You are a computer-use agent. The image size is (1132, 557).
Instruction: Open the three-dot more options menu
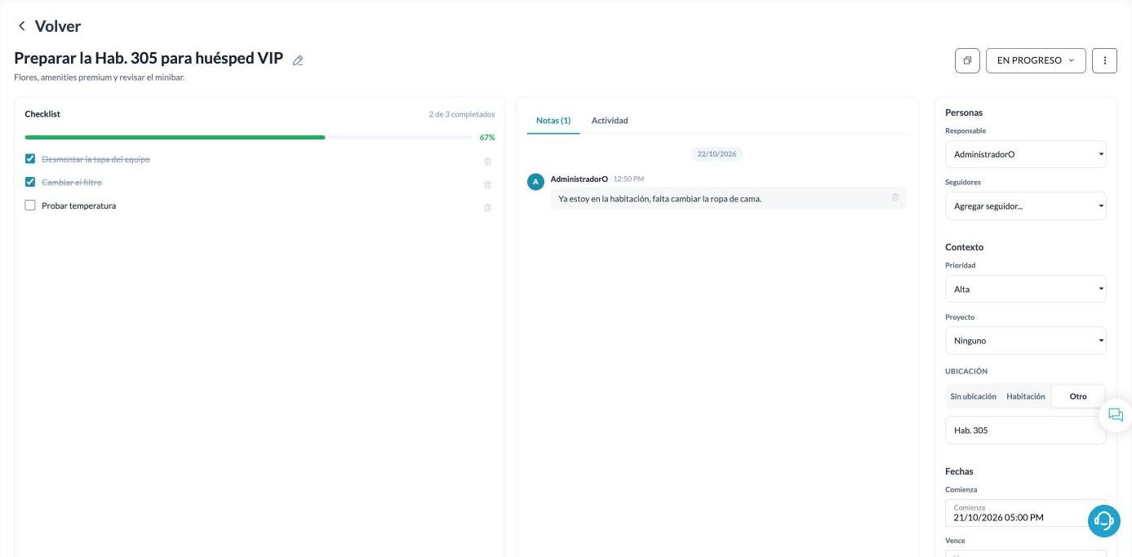1104,60
